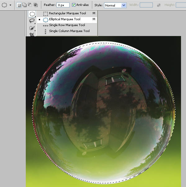This screenshot has width=186, height=187.
Task: Click inside the soap bubble image
Action: (x=104, y=112)
